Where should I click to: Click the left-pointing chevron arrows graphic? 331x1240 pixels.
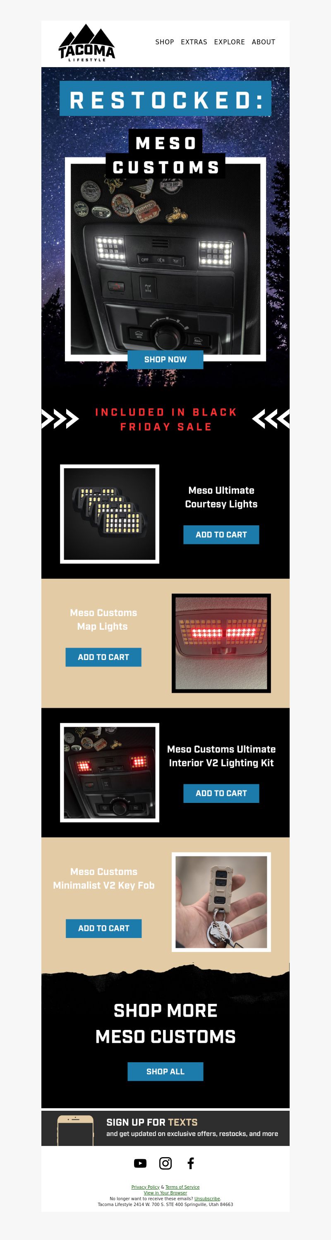point(271,419)
